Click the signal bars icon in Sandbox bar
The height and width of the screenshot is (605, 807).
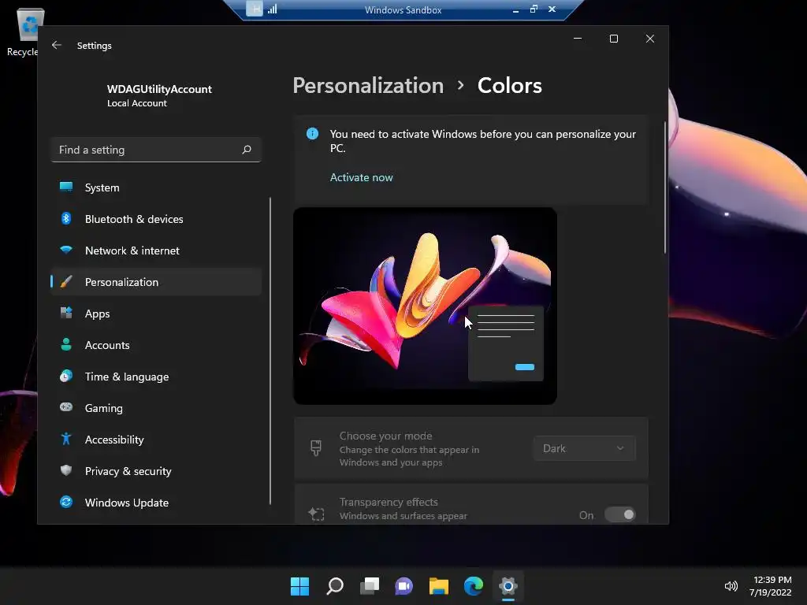[272, 9]
